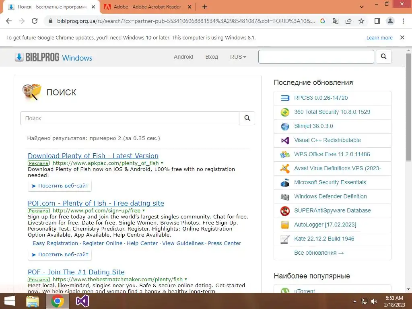Expand the RUS language dropdown

(x=238, y=57)
